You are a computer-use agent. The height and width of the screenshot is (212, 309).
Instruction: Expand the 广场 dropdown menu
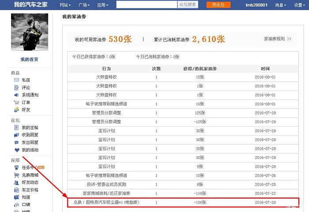tap(84, 5)
